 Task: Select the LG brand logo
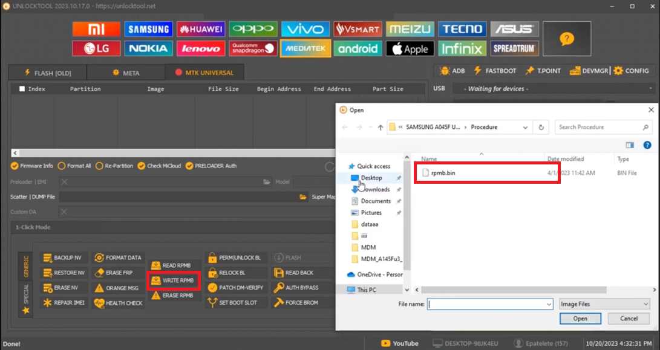click(x=96, y=48)
